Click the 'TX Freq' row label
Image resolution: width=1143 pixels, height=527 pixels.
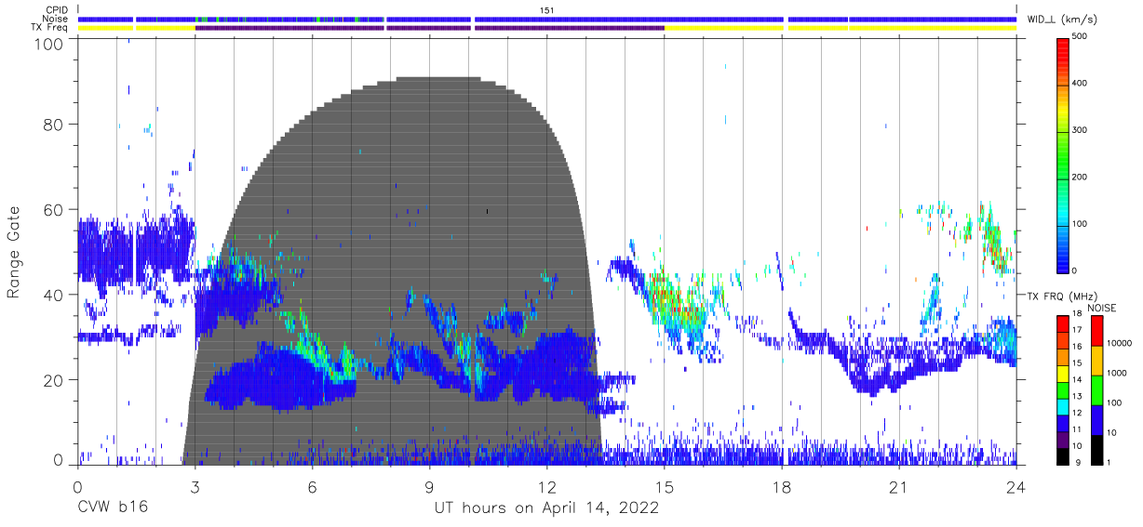coord(51,28)
